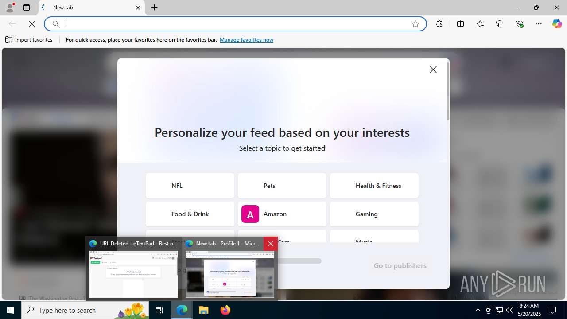567x319 pixels.
Task: Open Settings and more menu
Action: coord(539,24)
